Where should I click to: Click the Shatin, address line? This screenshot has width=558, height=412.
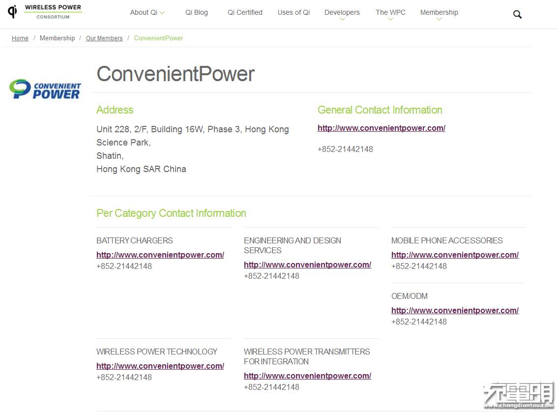point(110,156)
